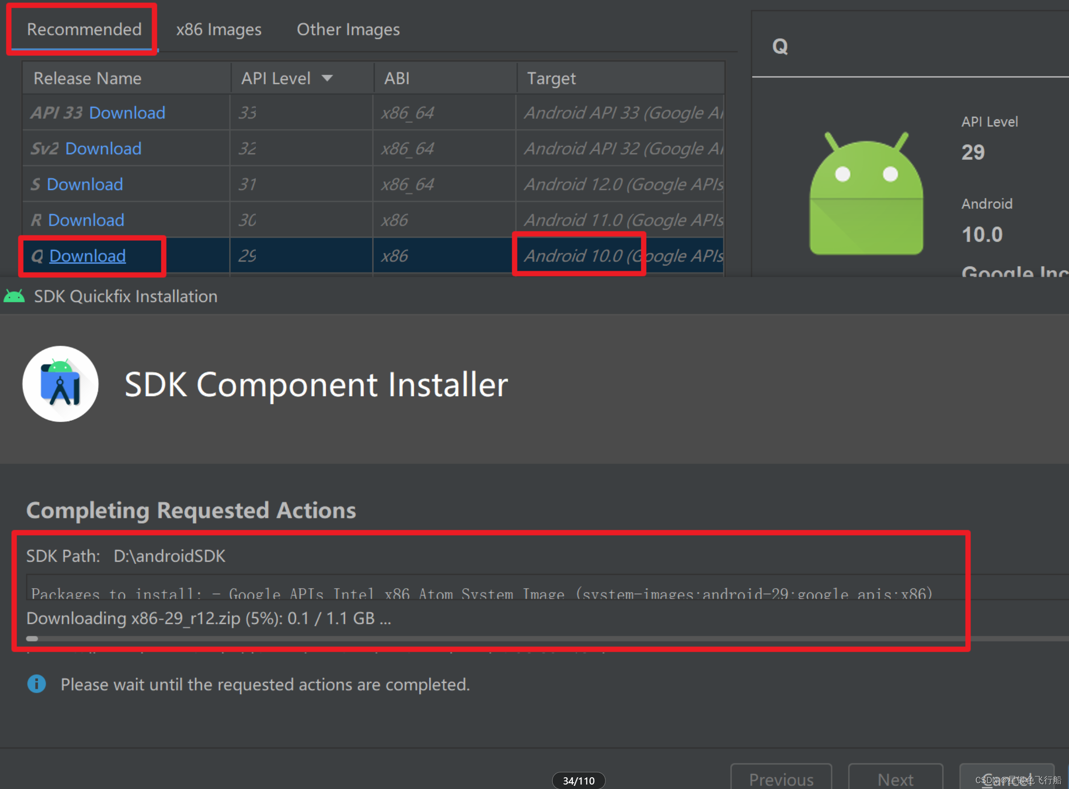
Task: Click Download link for Q release
Action: 87,256
